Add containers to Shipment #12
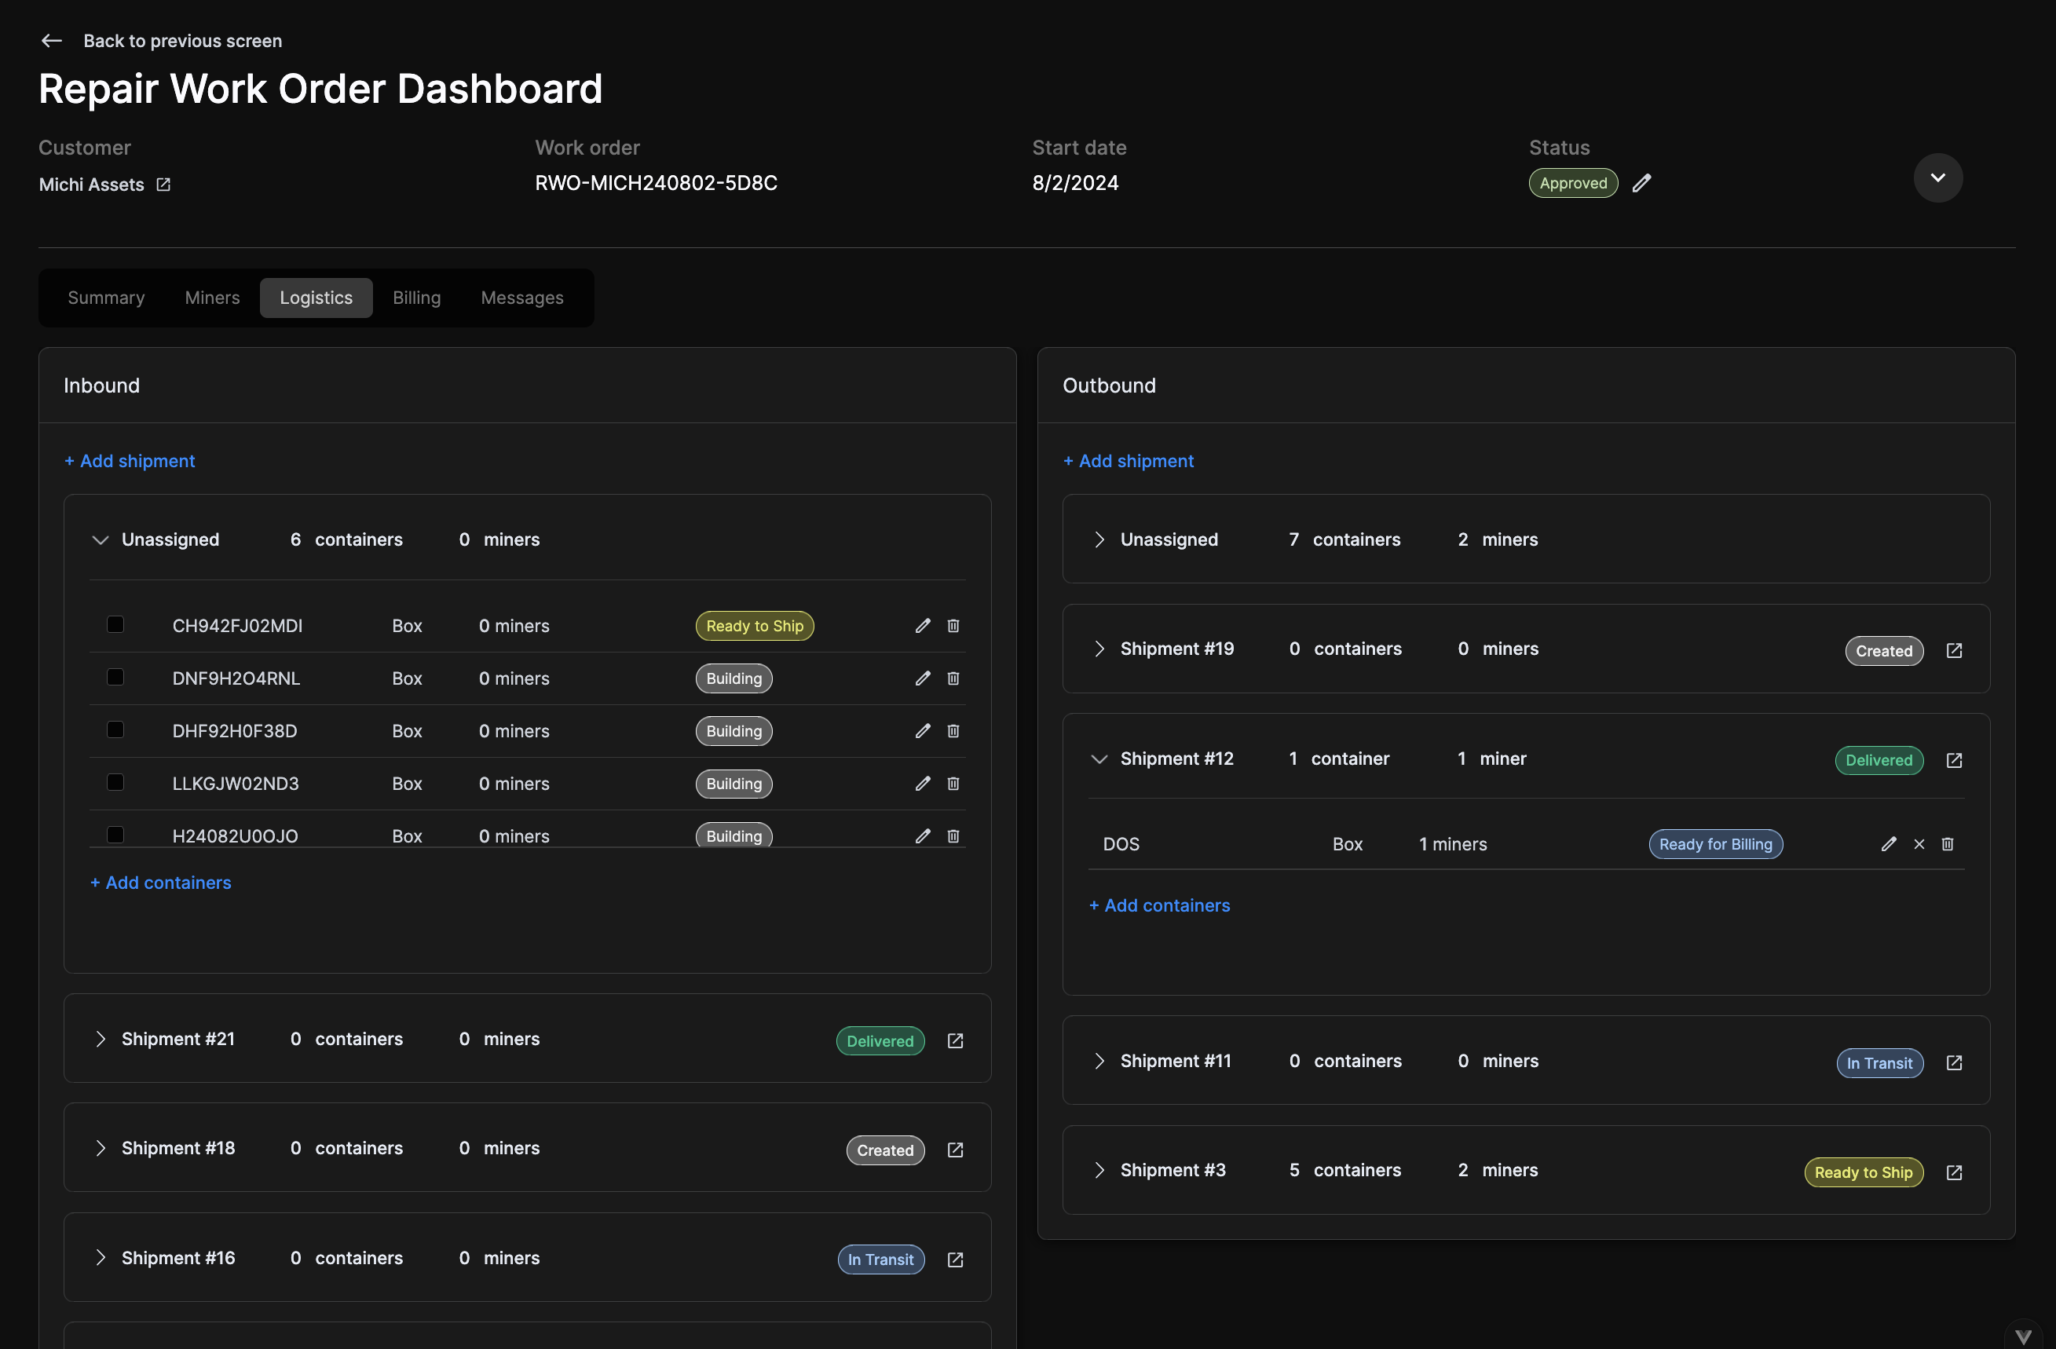The width and height of the screenshot is (2056, 1349). coord(1158,905)
